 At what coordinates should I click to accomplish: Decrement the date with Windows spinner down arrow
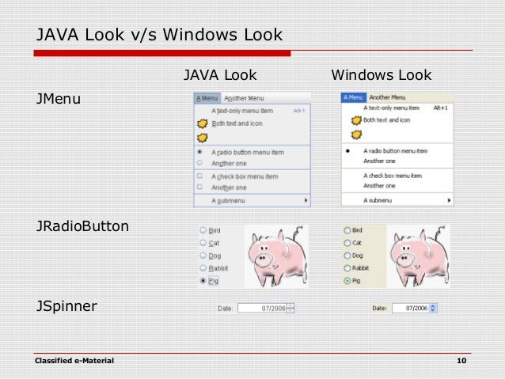pyautogui.click(x=433, y=310)
